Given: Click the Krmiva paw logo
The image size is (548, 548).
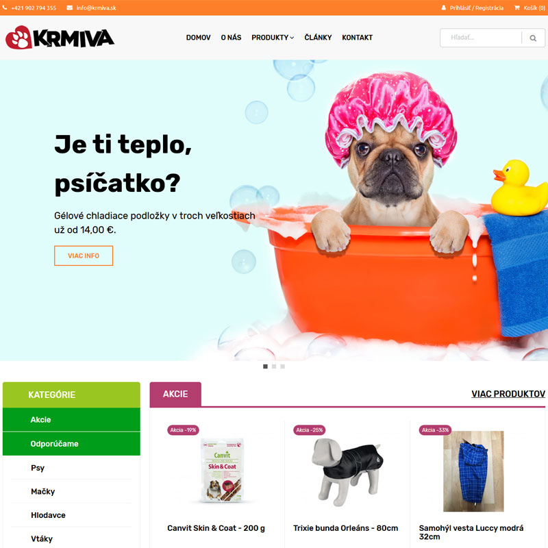Looking at the screenshot, I should 60,38.
